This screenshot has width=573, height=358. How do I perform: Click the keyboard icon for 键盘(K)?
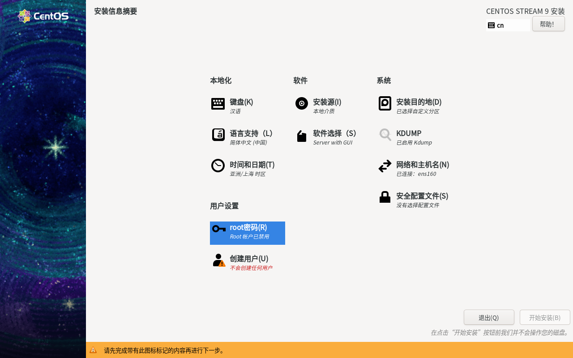coord(218,104)
